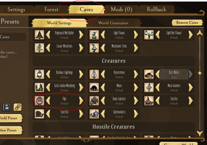Click the Dust Moths icon
This screenshot has width=207, height=145.
[x=149, y=74]
